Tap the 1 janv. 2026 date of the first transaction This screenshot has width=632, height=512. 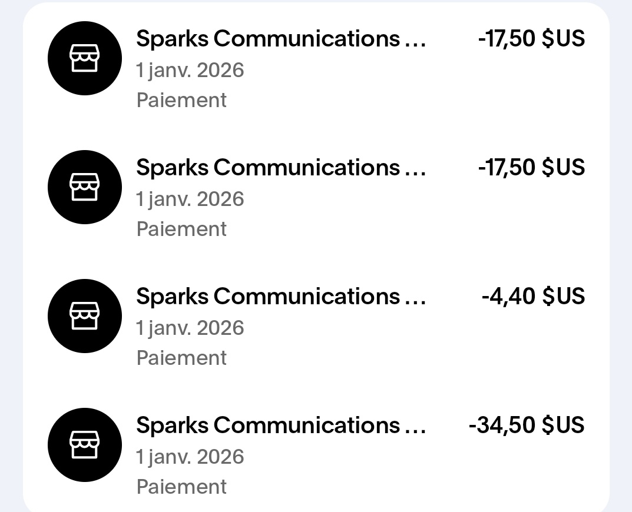(x=190, y=71)
